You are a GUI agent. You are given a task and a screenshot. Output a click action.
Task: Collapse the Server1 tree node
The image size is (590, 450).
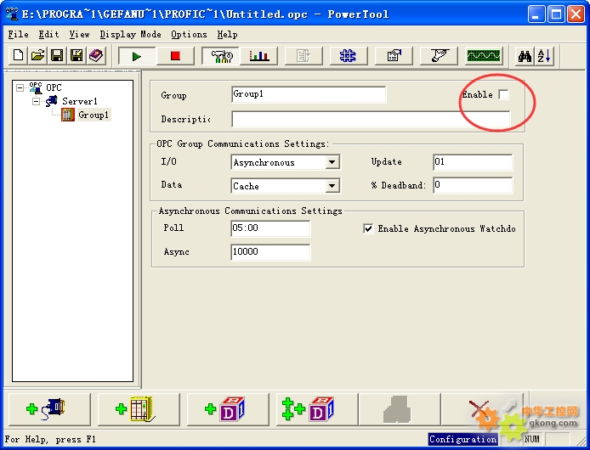[36, 102]
